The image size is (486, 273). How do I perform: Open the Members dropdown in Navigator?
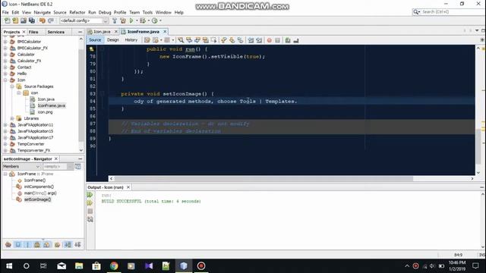(x=38, y=167)
